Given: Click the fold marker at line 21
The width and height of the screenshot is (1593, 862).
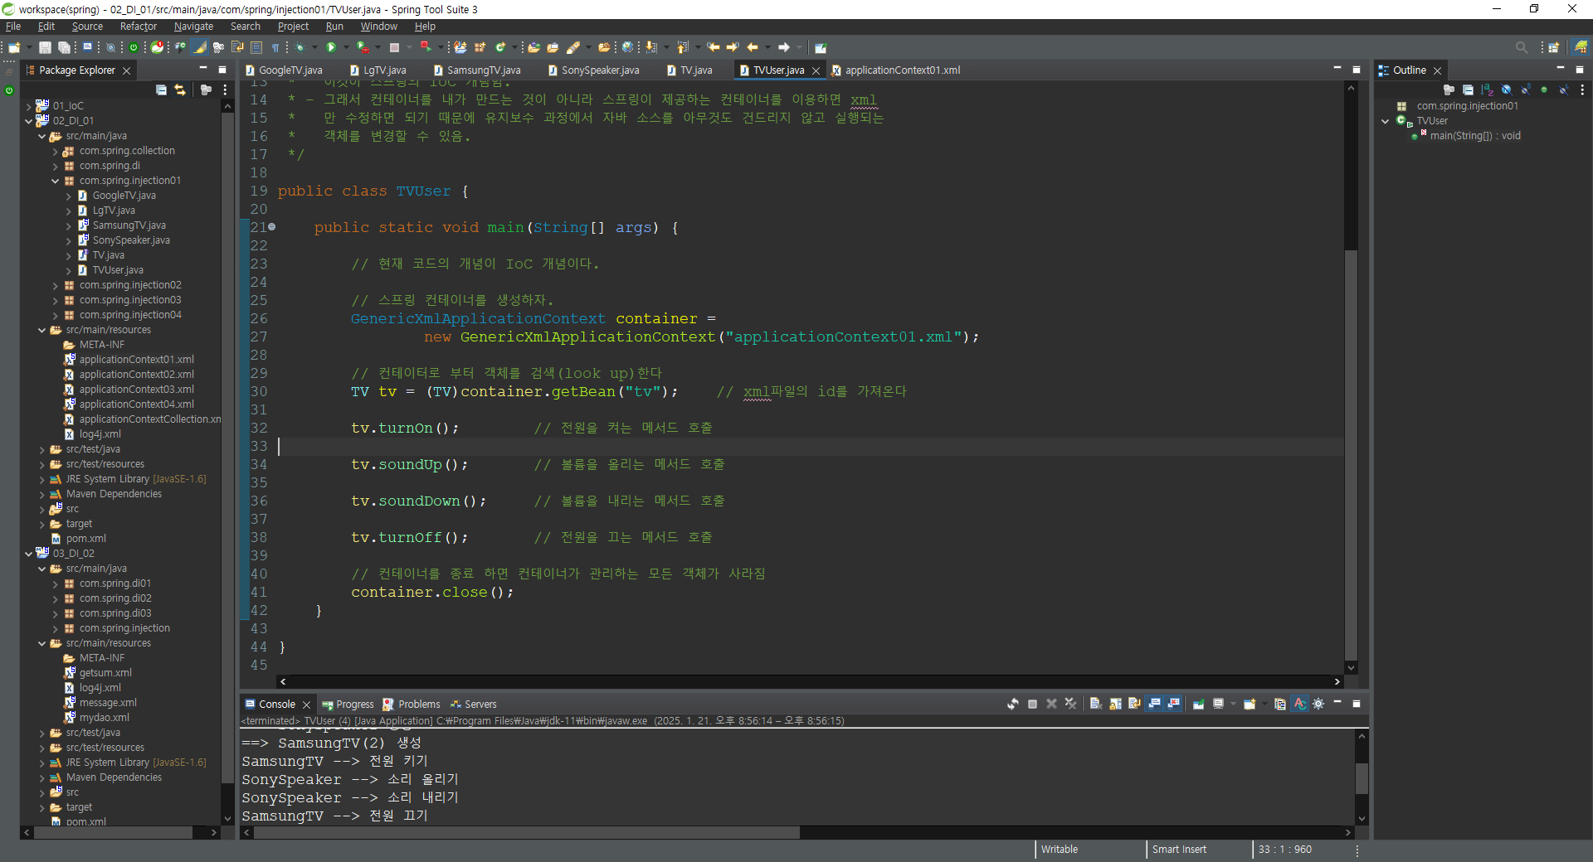Looking at the screenshot, I should [x=271, y=227].
